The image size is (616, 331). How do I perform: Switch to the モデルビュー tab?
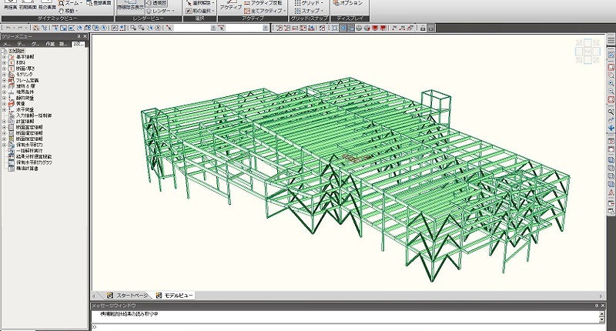click(176, 296)
